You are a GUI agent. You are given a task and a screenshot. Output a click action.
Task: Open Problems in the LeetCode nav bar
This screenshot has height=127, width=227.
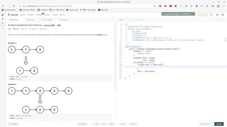[x=31, y=15]
